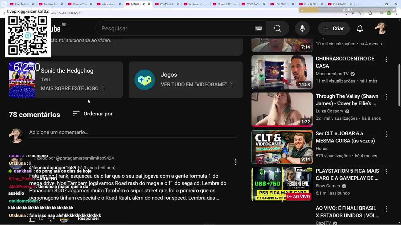Viewport: 401px width, 225px height.
Task: Switch to the Resident Evil tab
Action: pos(50,4)
